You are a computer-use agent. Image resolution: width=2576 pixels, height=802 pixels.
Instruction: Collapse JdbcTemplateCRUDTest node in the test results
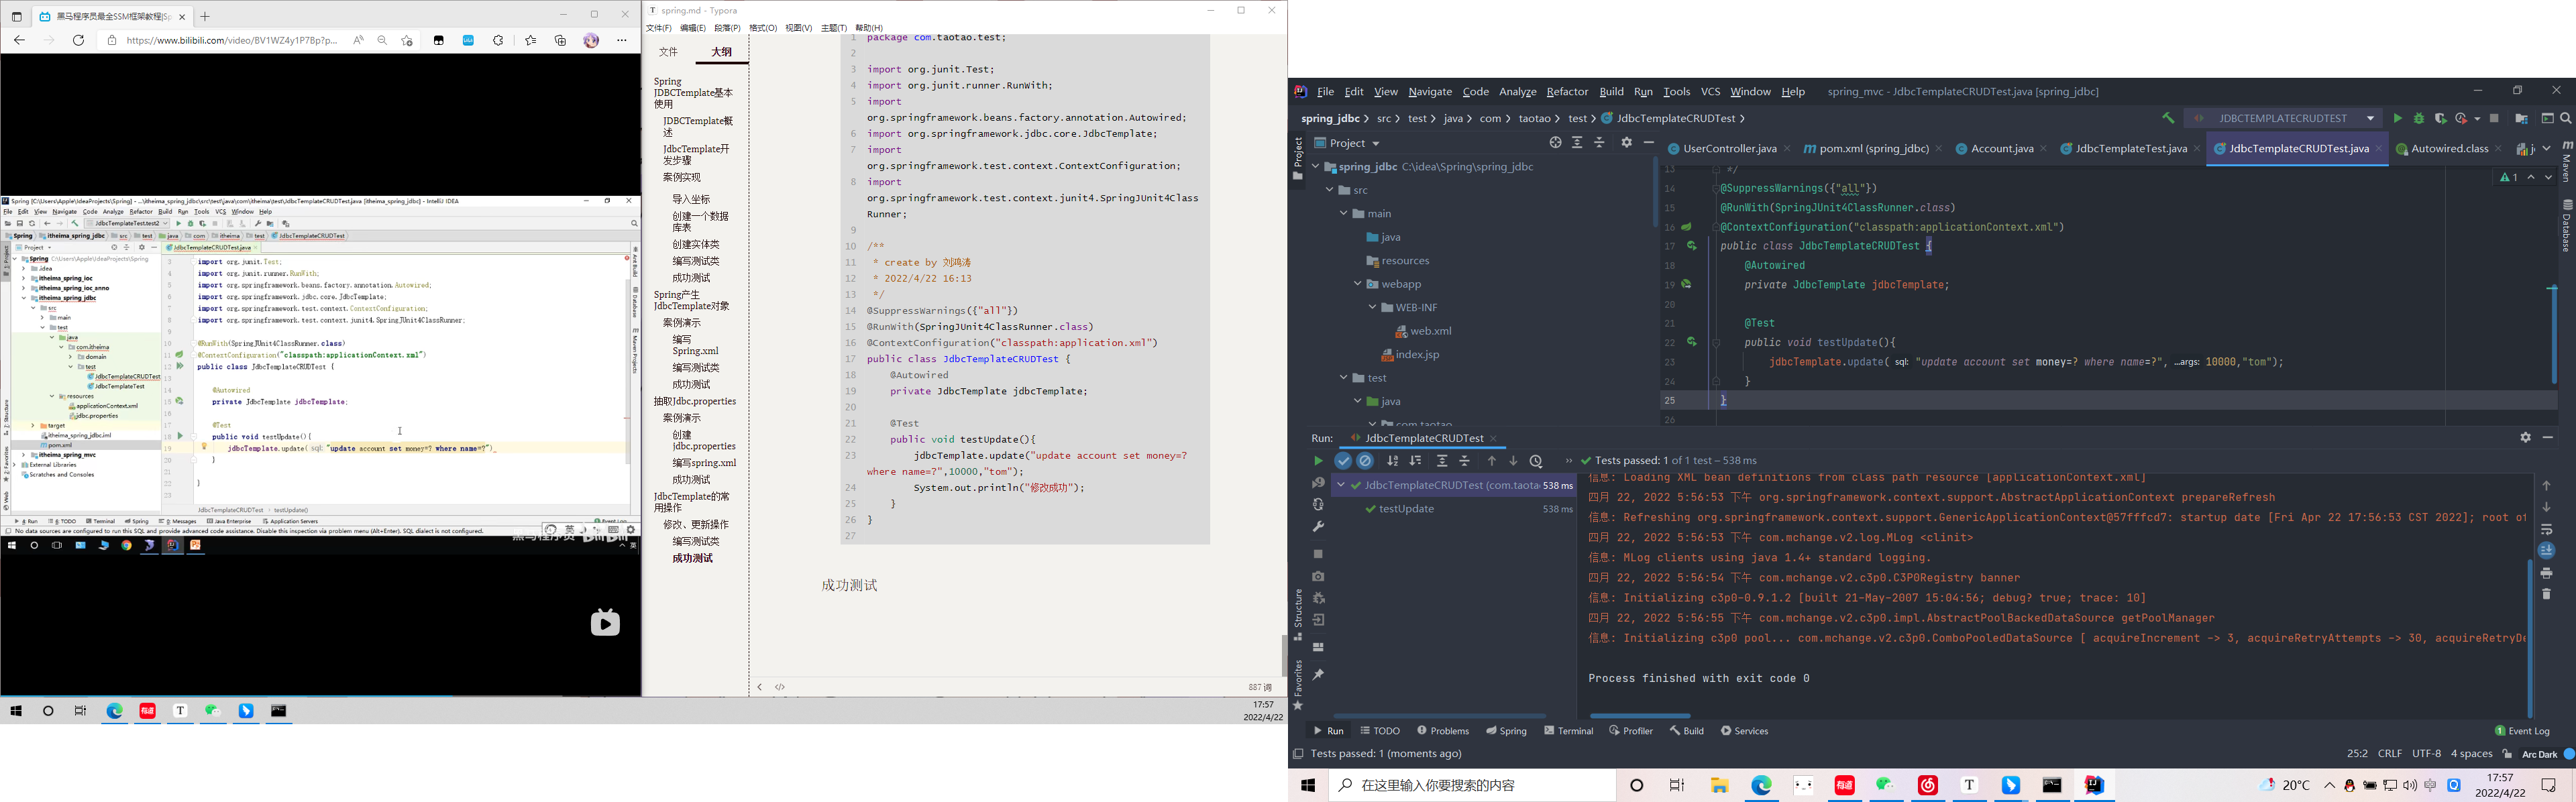pos(1340,485)
